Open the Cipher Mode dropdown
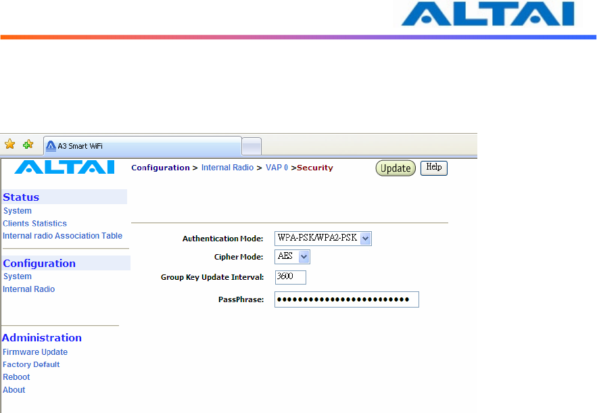The width and height of the screenshot is (597, 413). point(292,257)
